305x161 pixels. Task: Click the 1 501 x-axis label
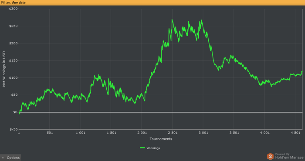pyautogui.click(x=111, y=133)
